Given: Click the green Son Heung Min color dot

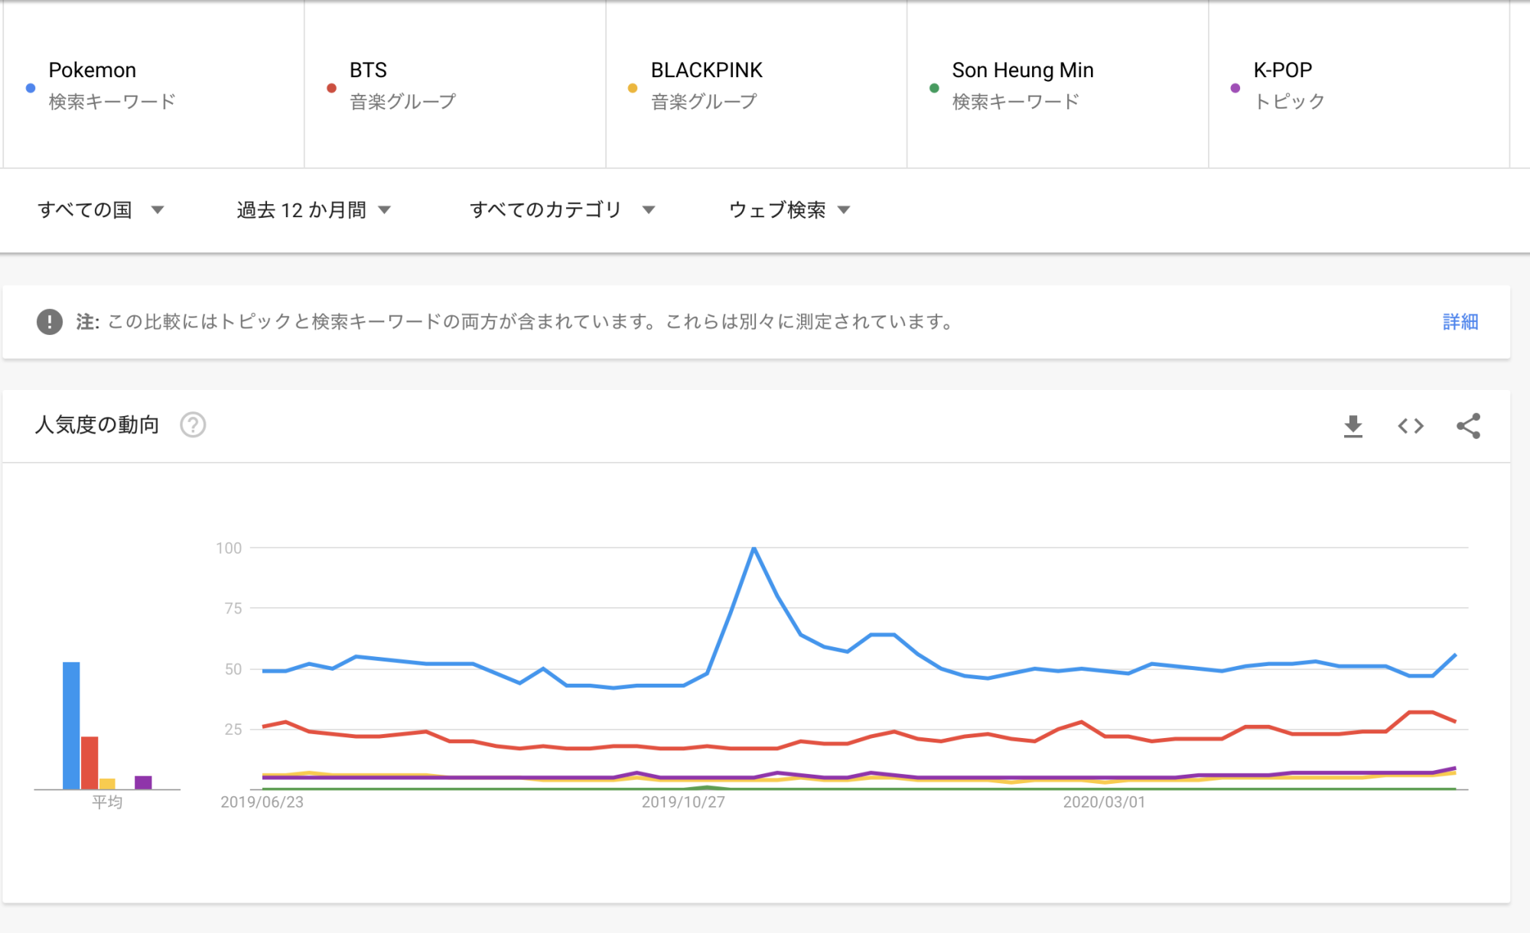Looking at the screenshot, I should pyautogui.click(x=934, y=88).
